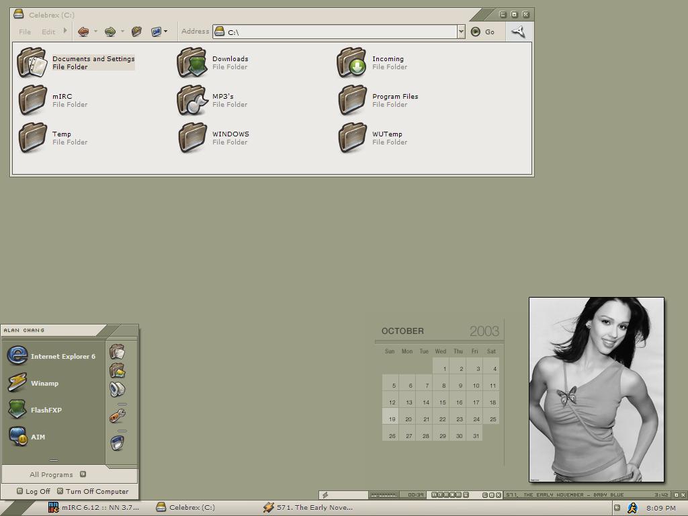
Task: Click the Folders icon in Explorer toolbar
Action: pos(136,32)
